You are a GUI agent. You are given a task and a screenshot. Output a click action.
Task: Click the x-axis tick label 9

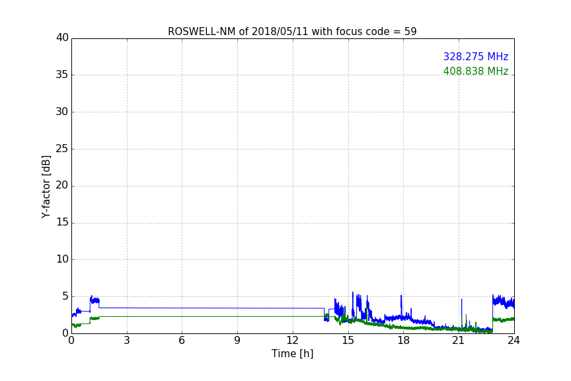(x=237, y=341)
